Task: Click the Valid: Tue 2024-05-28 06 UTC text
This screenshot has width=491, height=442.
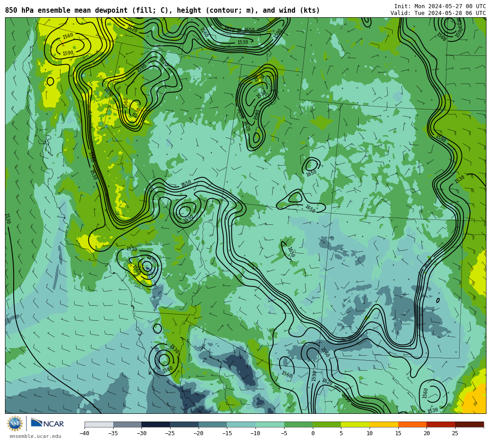Action: [438, 13]
